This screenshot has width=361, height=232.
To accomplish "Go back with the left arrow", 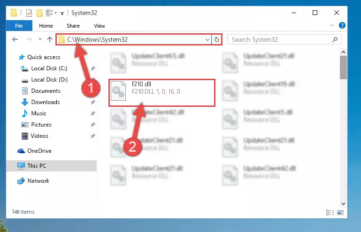I will coord(15,39).
